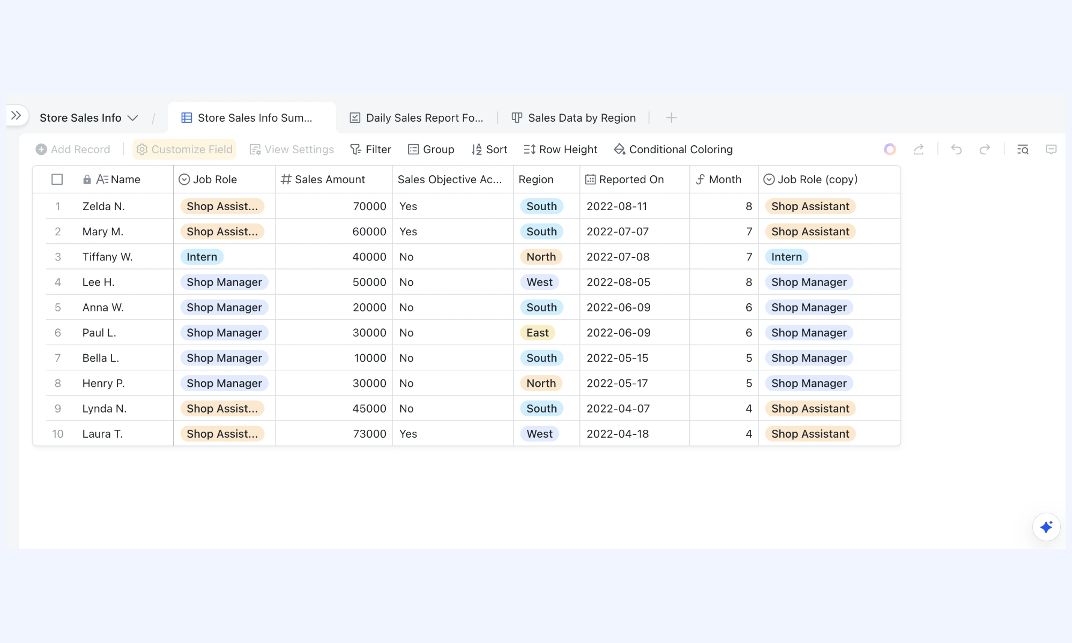
Task: Select the date 2022-04-18 cell
Action: coord(635,434)
